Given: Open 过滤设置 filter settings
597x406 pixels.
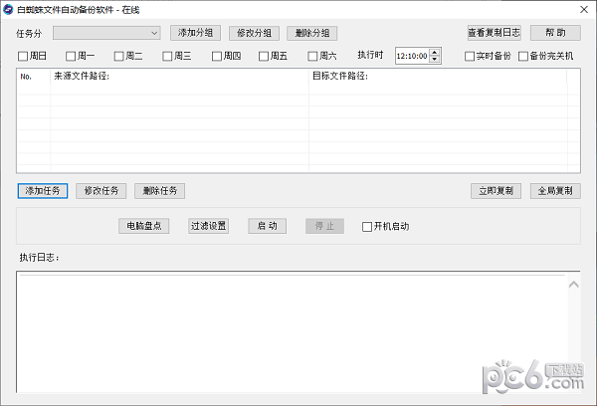Looking at the screenshot, I should point(209,226).
